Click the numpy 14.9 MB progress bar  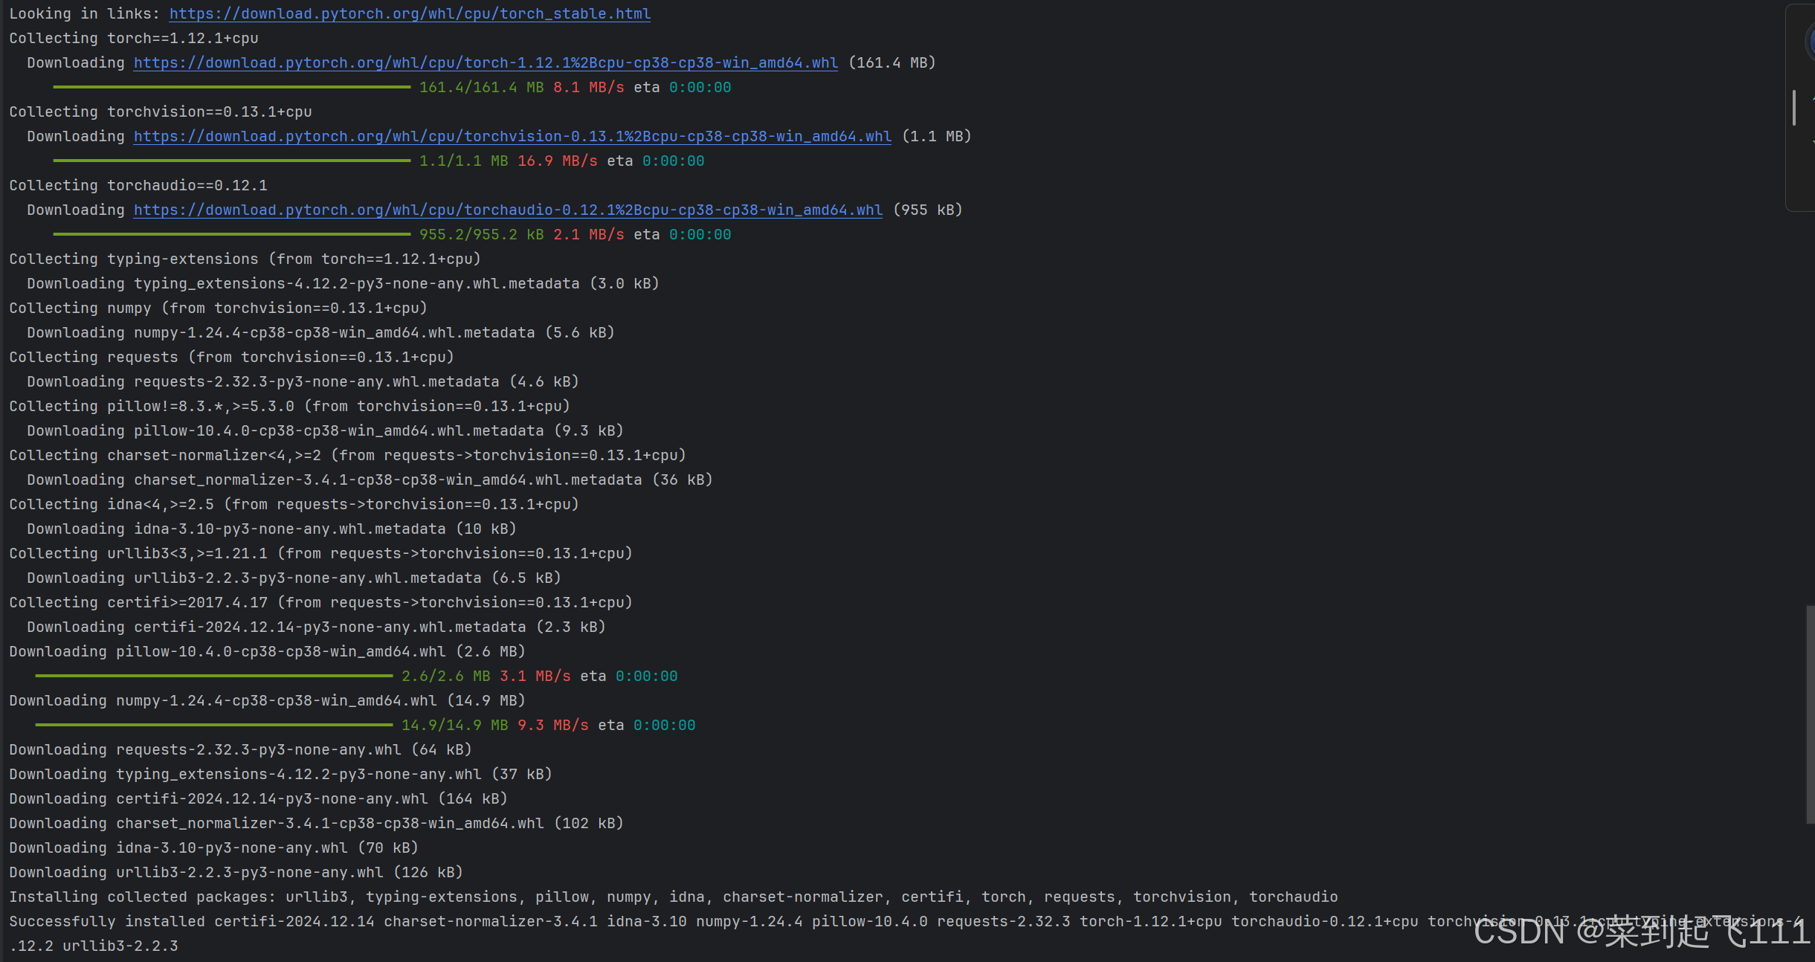point(213,725)
